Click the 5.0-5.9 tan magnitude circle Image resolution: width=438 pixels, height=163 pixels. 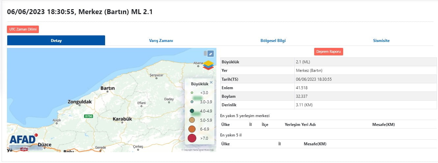192,120
